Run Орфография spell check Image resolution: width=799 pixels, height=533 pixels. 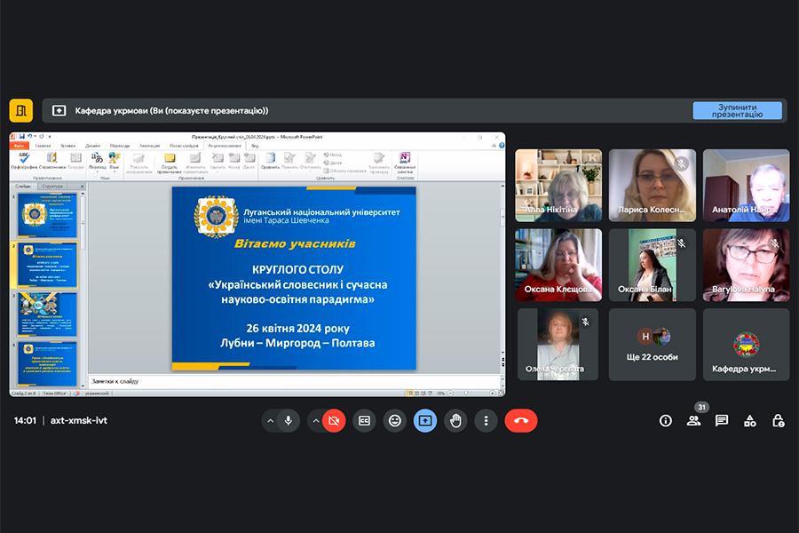pos(24,161)
